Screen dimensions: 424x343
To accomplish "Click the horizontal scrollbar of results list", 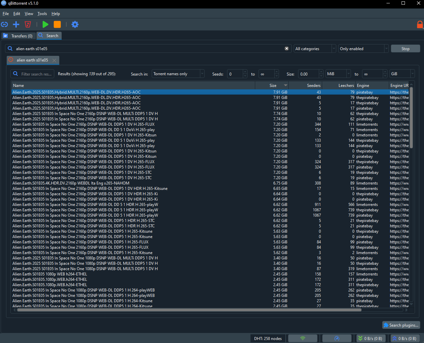I will (189, 310).
